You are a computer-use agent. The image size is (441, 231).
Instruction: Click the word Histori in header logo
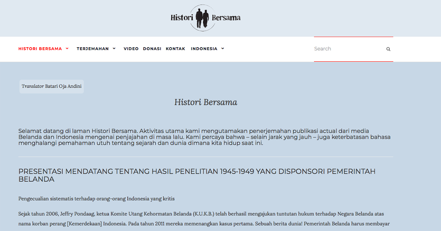(182, 18)
